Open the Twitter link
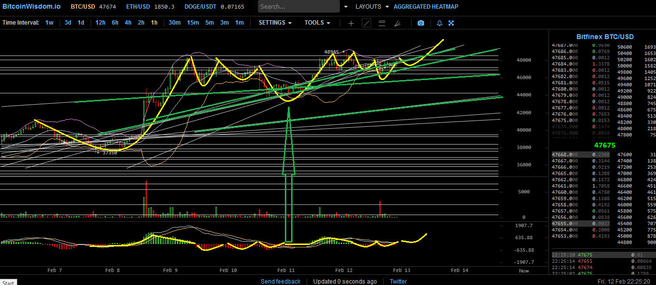 coord(398,282)
